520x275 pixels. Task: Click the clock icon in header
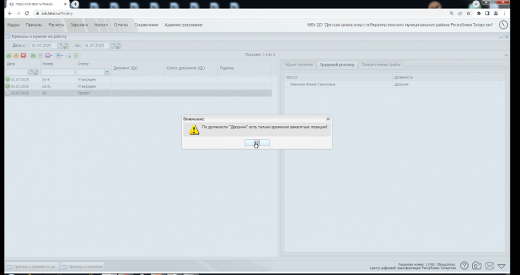pos(503,25)
